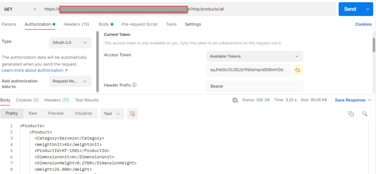Open the Cookies link
The width and height of the screenshot is (376, 174).
point(363,24)
